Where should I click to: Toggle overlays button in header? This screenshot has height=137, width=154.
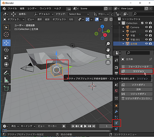pos(97,19)
